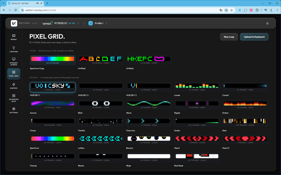This screenshot has height=175, width=281.
Task: Click the New Loop button
Action: (229, 37)
